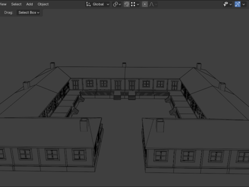249x187 pixels.
Task: Open the View menu
Action: point(3,4)
